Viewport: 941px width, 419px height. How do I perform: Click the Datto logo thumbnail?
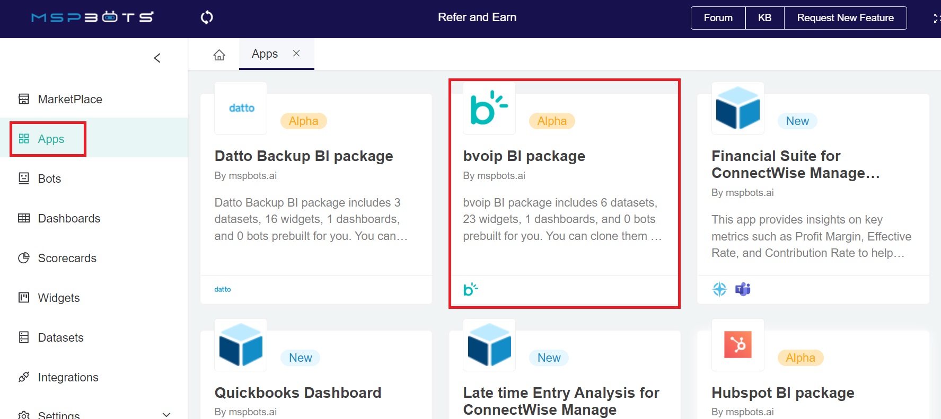[x=241, y=108]
